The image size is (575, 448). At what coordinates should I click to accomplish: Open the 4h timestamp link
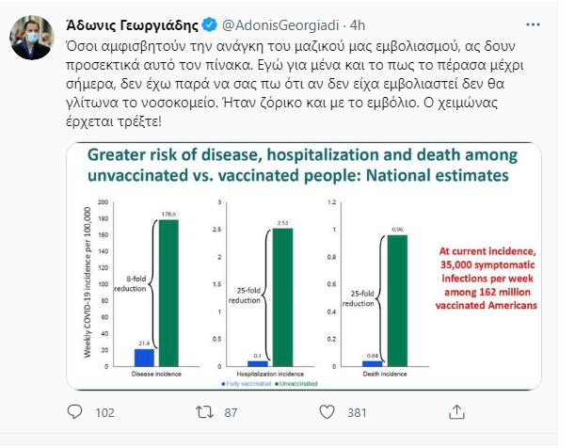358,25
